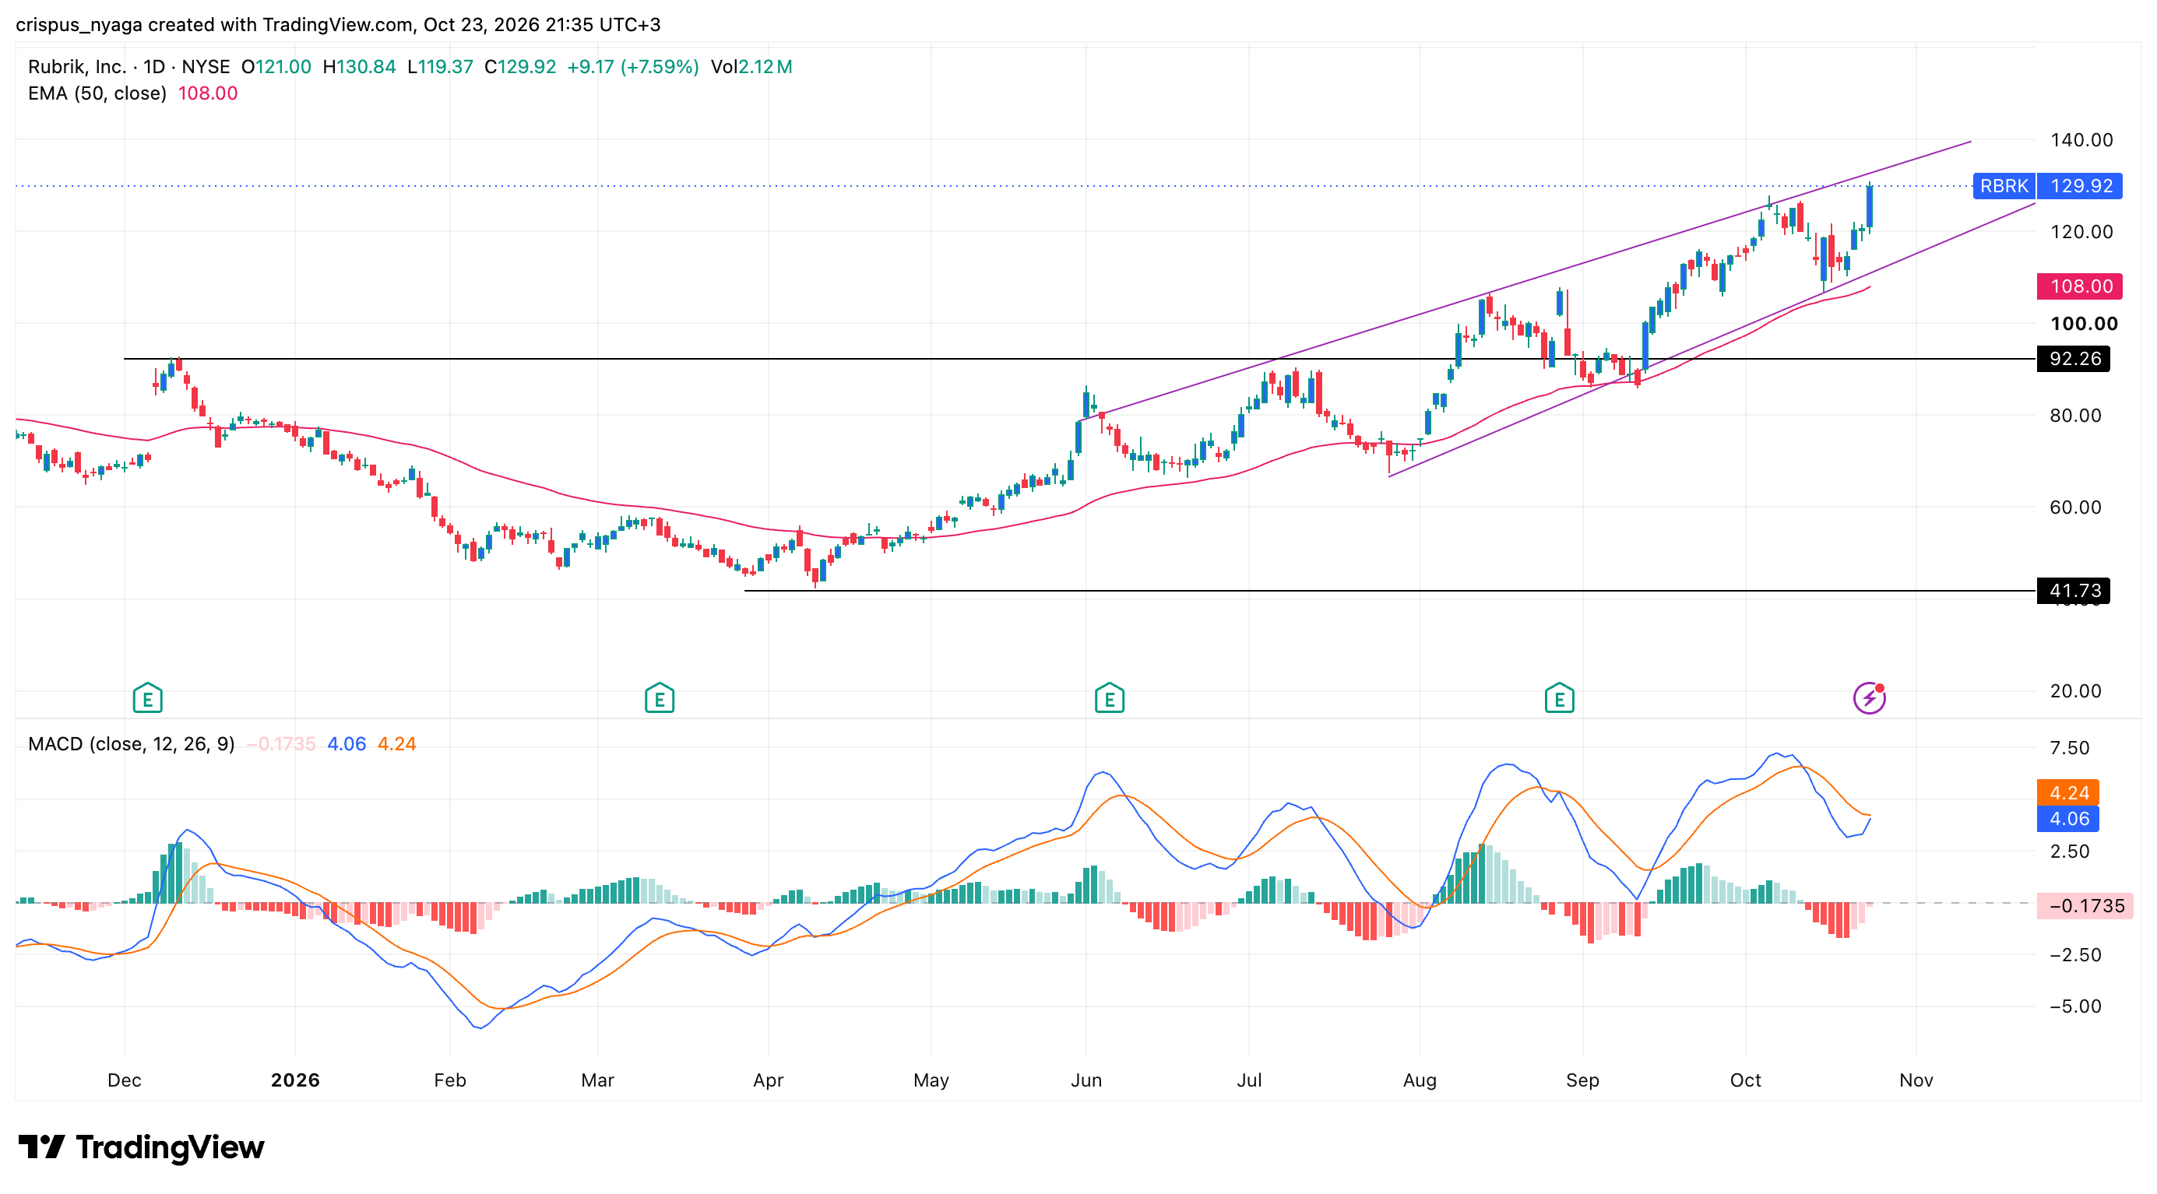
Task: Click the blue 4.06 MACD axis label
Action: 2068,818
